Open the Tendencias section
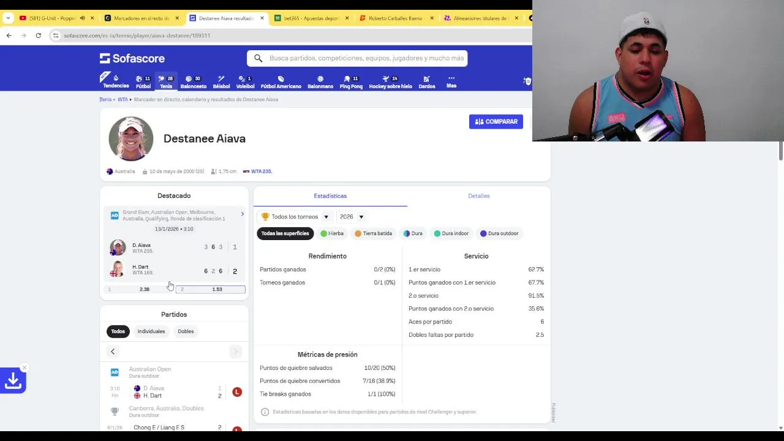This screenshot has height=441, width=784. [x=116, y=81]
